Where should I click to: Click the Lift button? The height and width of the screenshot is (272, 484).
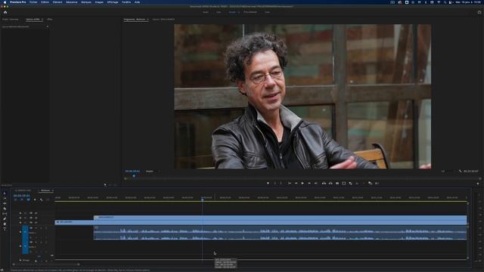[x=324, y=183]
